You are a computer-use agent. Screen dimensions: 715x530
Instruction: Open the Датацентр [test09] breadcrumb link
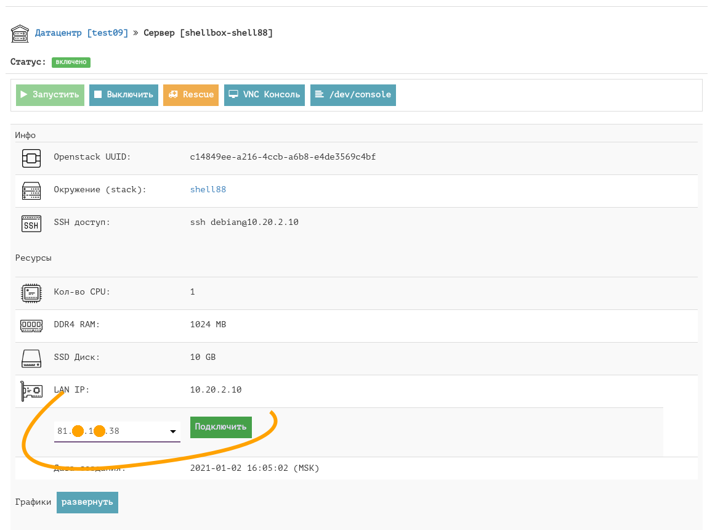point(81,33)
